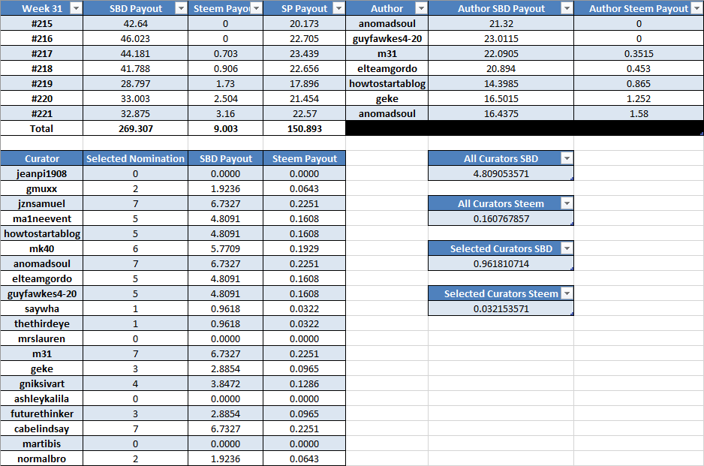This screenshot has height=466, width=704.
Task: Select the #215 row label cell
Action: [x=42, y=23]
